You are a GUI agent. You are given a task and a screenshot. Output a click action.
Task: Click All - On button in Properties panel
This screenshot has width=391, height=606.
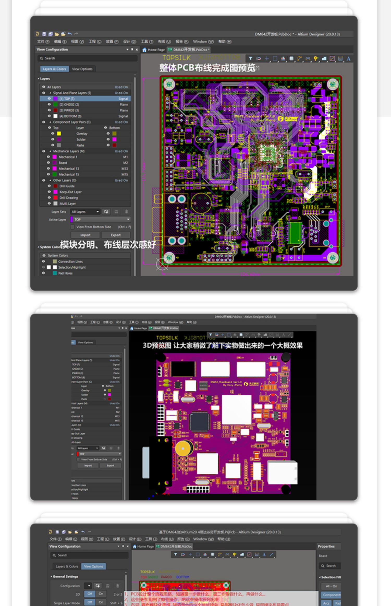point(331,586)
